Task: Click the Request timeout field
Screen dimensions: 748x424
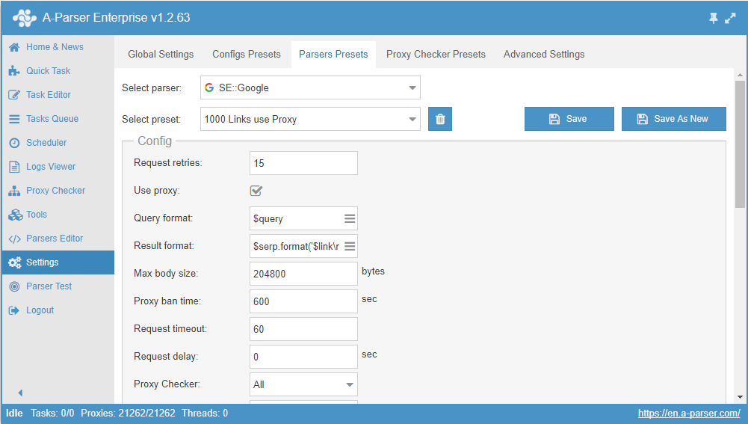Action: pos(303,329)
